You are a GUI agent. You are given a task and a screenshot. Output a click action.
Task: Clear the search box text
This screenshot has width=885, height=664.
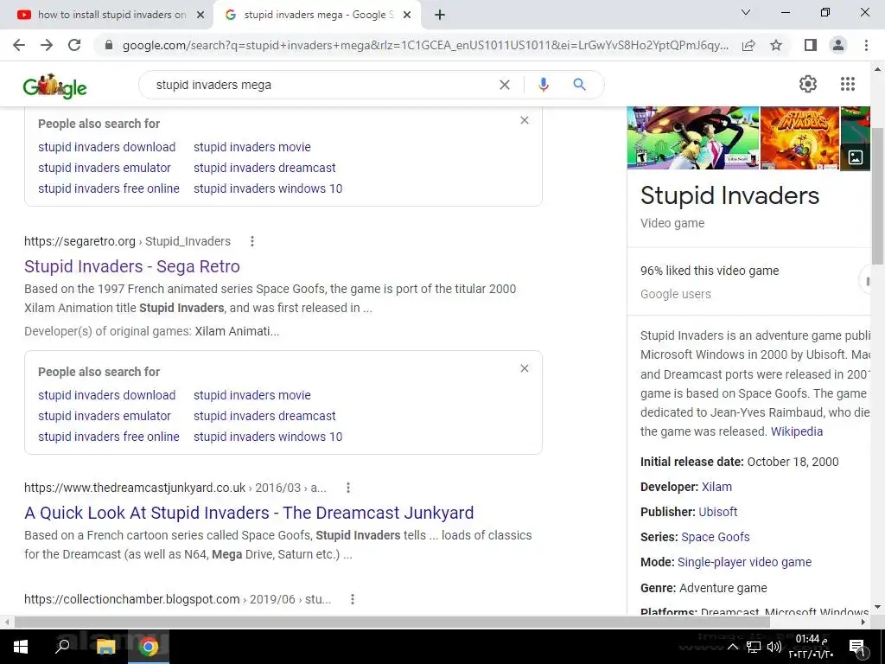click(505, 85)
